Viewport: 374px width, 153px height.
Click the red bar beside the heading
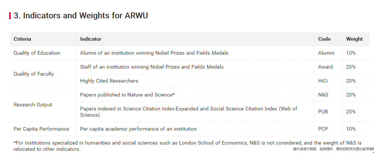[x=10, y=16]
